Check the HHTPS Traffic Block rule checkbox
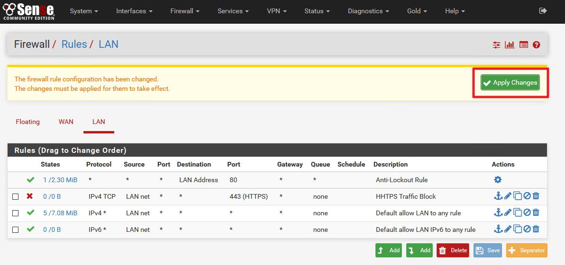The image size is (565, 265). point(16,196)
